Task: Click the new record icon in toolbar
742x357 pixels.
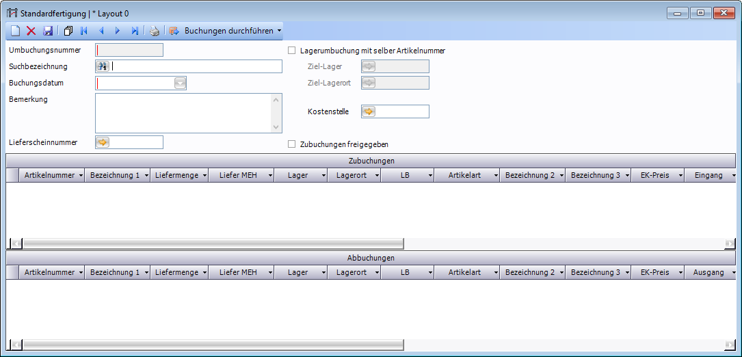Action: [x=15, y=31]
